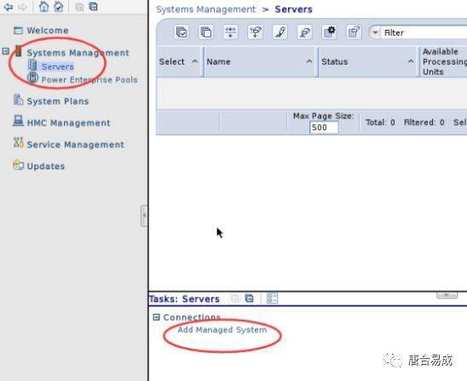Collapse the Systems Management tree node
This screenshot has height=381, width=467.
6,51
